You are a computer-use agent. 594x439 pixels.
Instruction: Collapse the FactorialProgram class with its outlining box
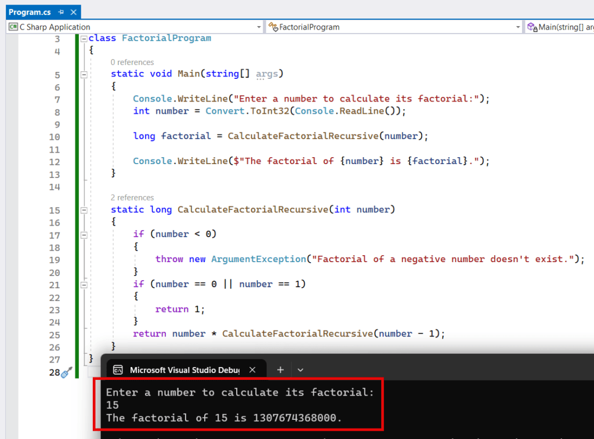[83, 38]
